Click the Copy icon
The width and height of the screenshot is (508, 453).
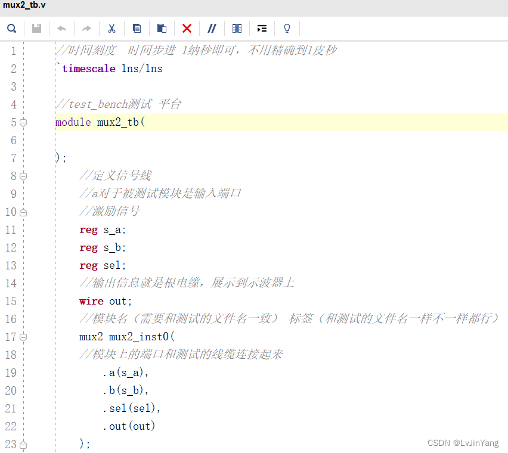(x=137, y=29)
